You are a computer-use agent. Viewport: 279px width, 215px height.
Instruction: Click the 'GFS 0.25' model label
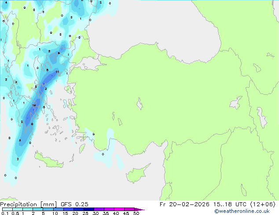click(74, 204)
